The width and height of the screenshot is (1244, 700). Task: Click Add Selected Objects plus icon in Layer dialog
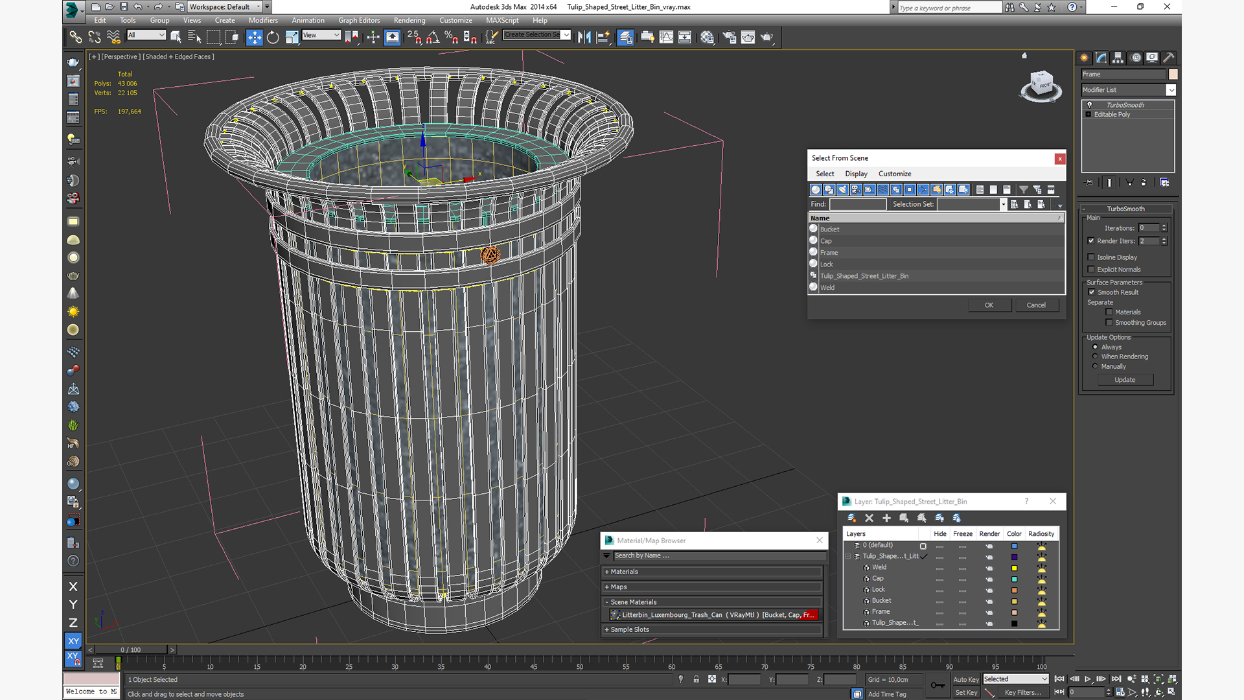click(886, 518)
